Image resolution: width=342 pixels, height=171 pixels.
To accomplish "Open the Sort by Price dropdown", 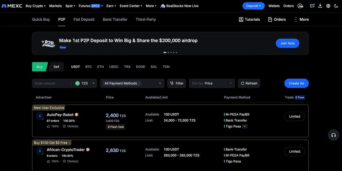I will (212, 83).
